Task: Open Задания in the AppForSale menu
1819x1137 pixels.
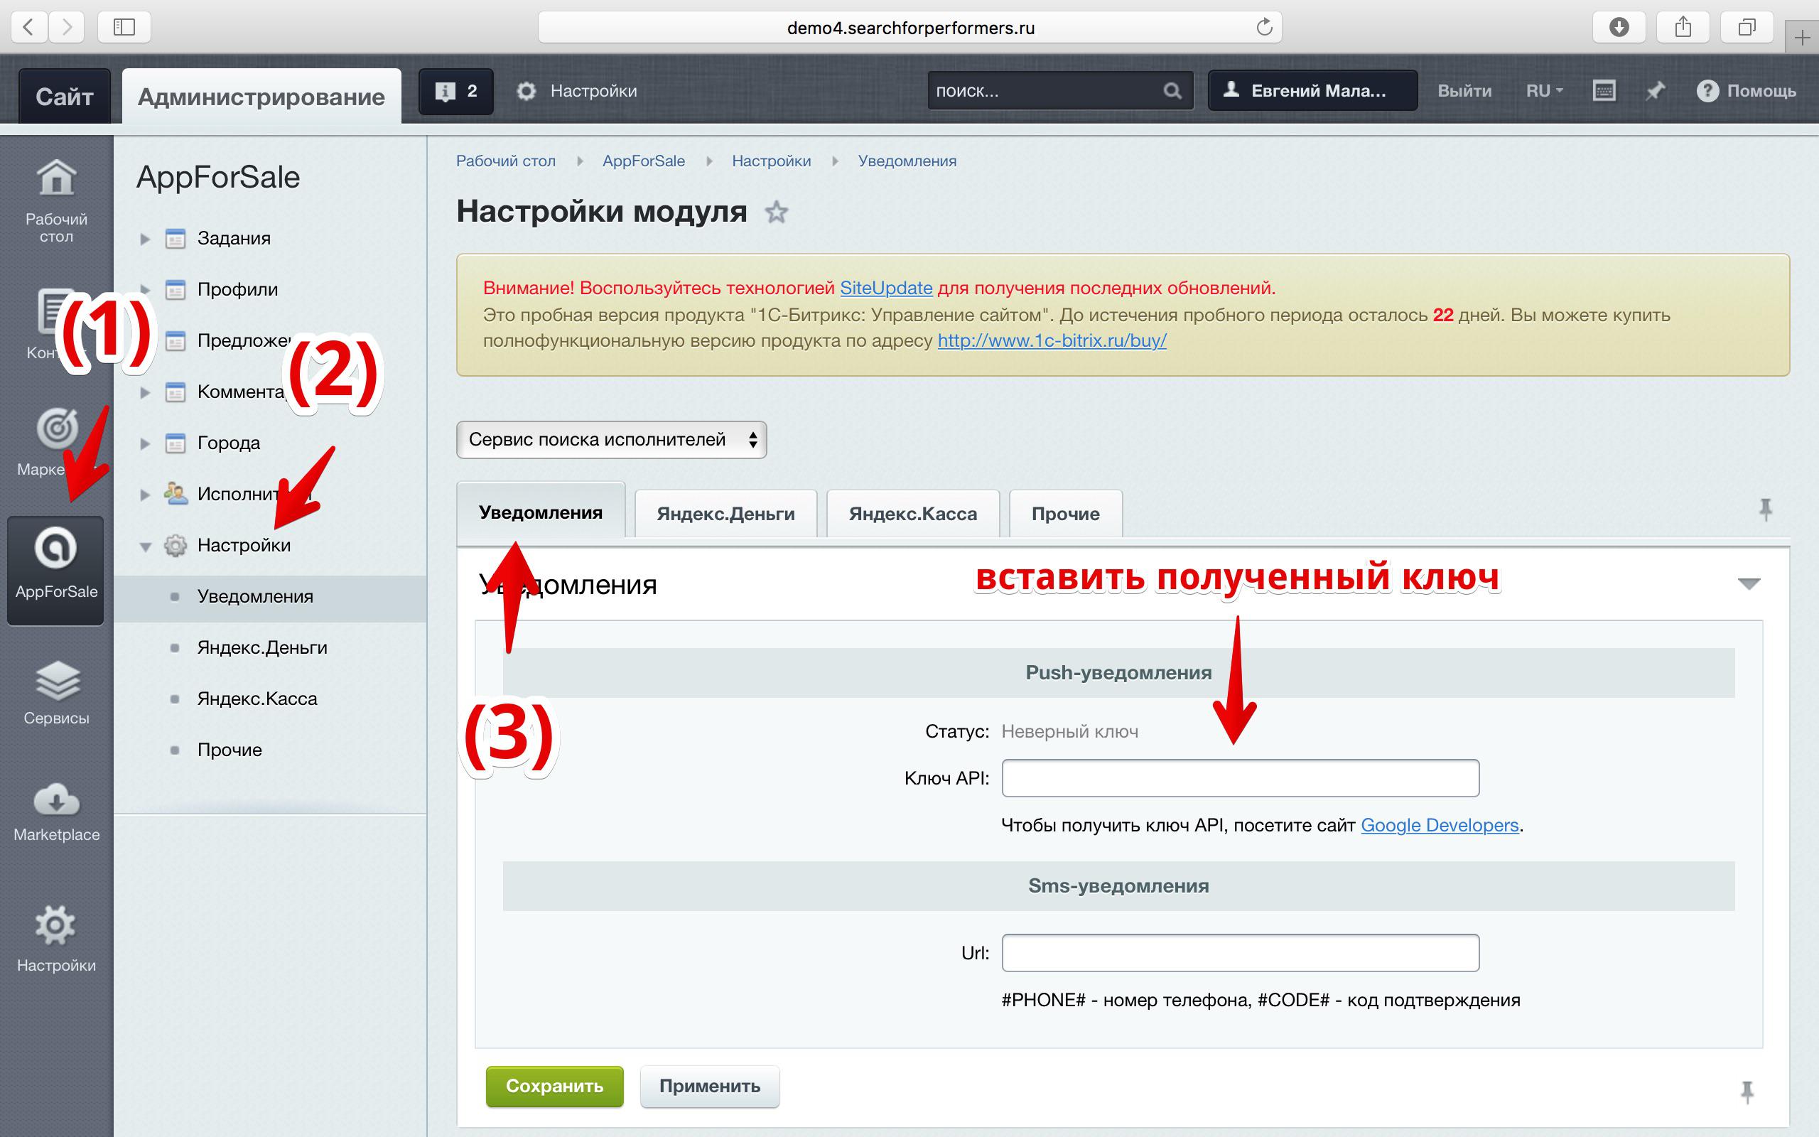Action: tap(234, 238)
